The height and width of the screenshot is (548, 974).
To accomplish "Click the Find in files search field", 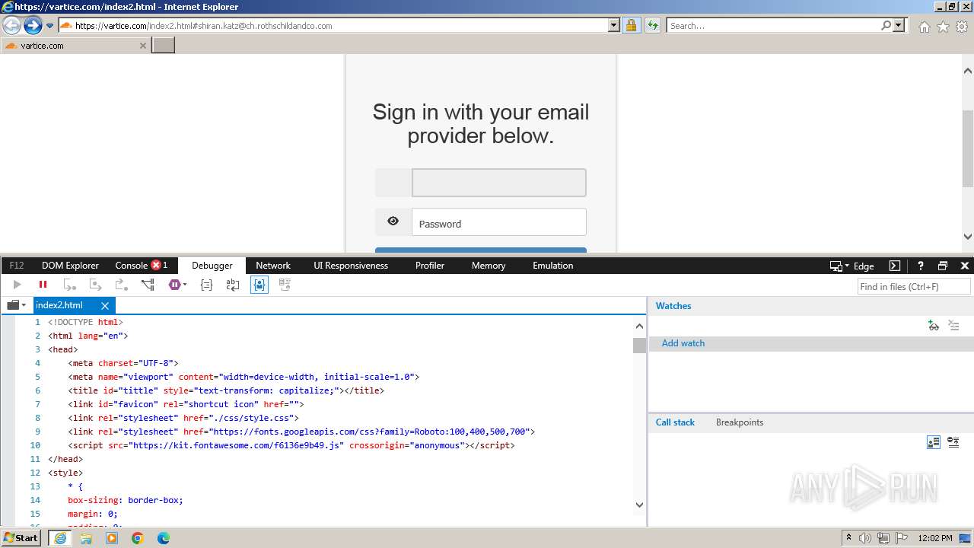I will coord(914,286).
